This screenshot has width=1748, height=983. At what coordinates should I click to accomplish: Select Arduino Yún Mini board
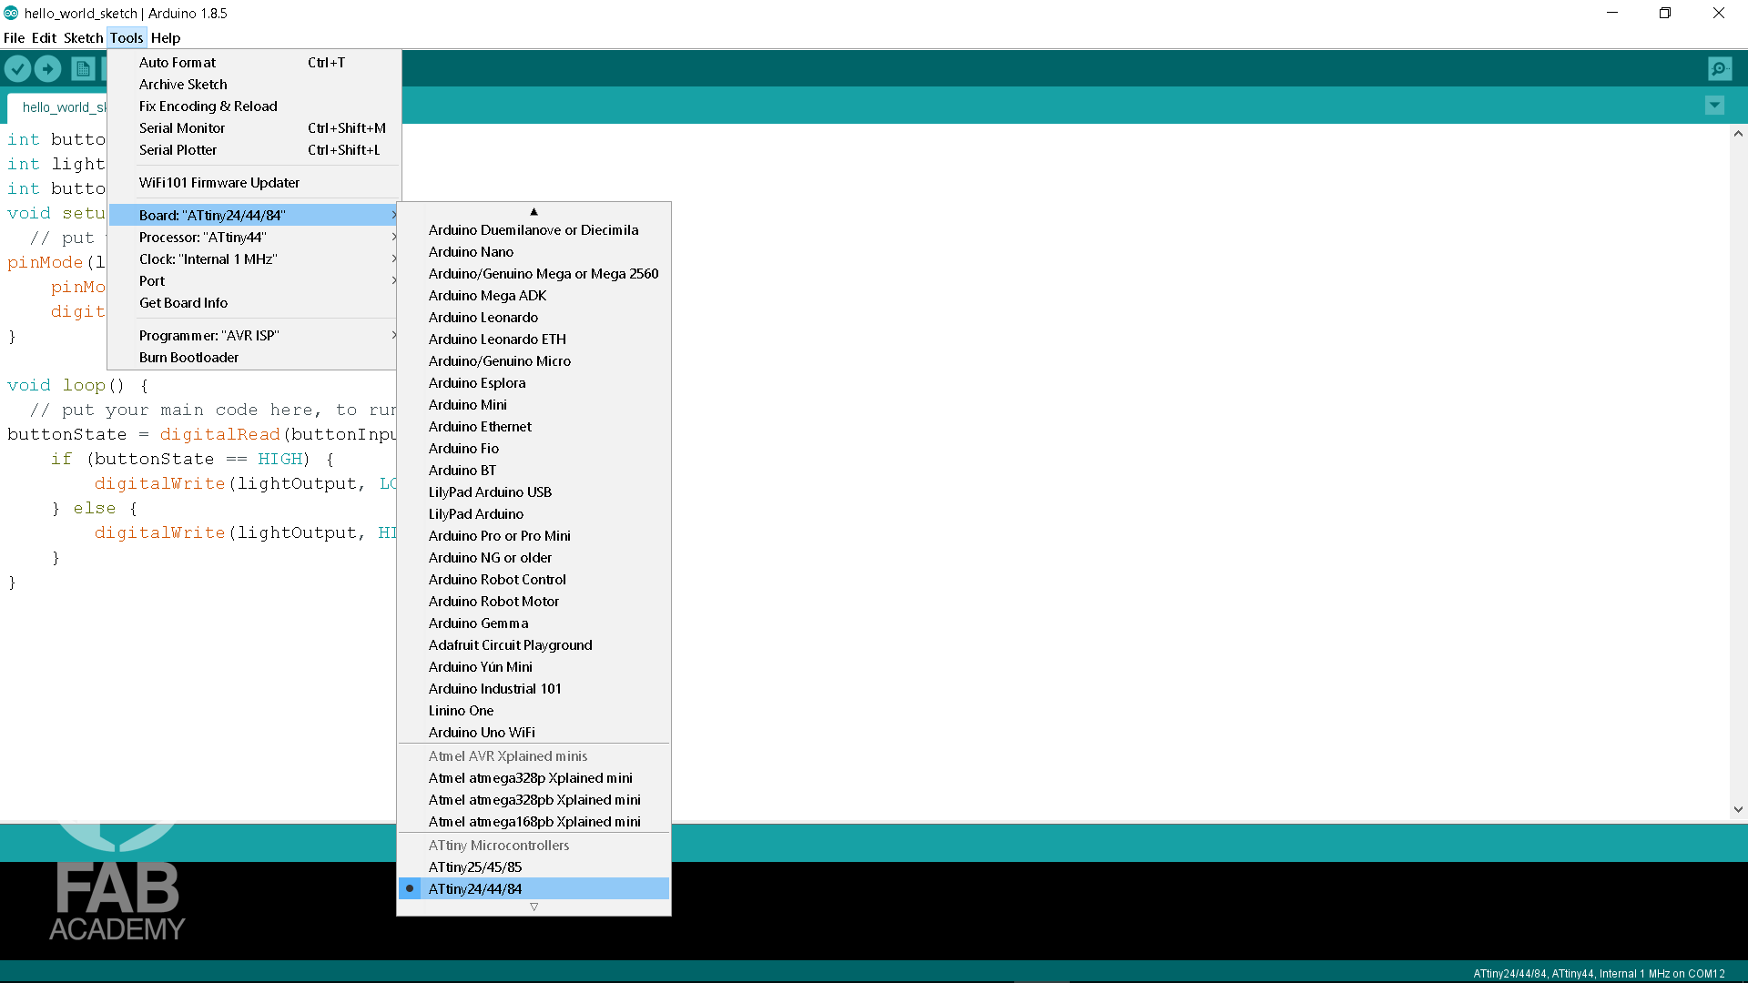tap(534, 667)
